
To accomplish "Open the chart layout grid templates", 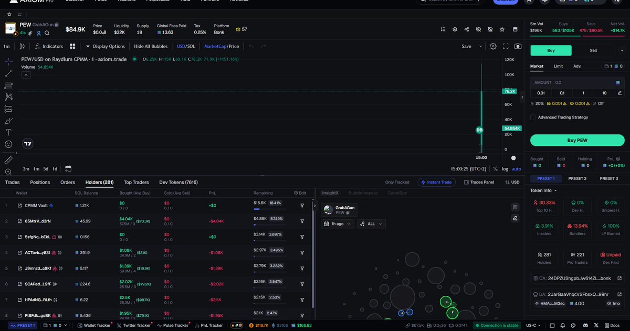I will coord(72,46).
